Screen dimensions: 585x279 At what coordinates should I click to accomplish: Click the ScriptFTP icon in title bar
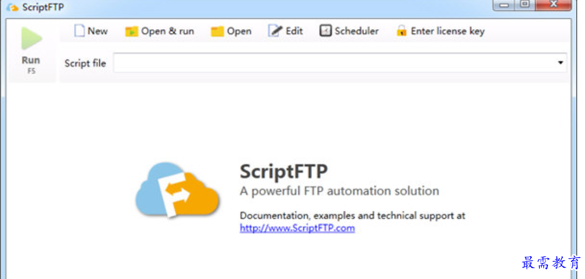12,7
